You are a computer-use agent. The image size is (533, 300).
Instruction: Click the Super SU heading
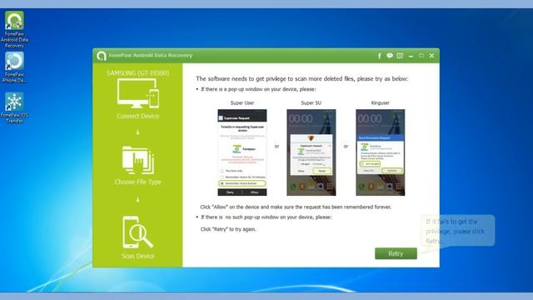click(x=311, y=102)
